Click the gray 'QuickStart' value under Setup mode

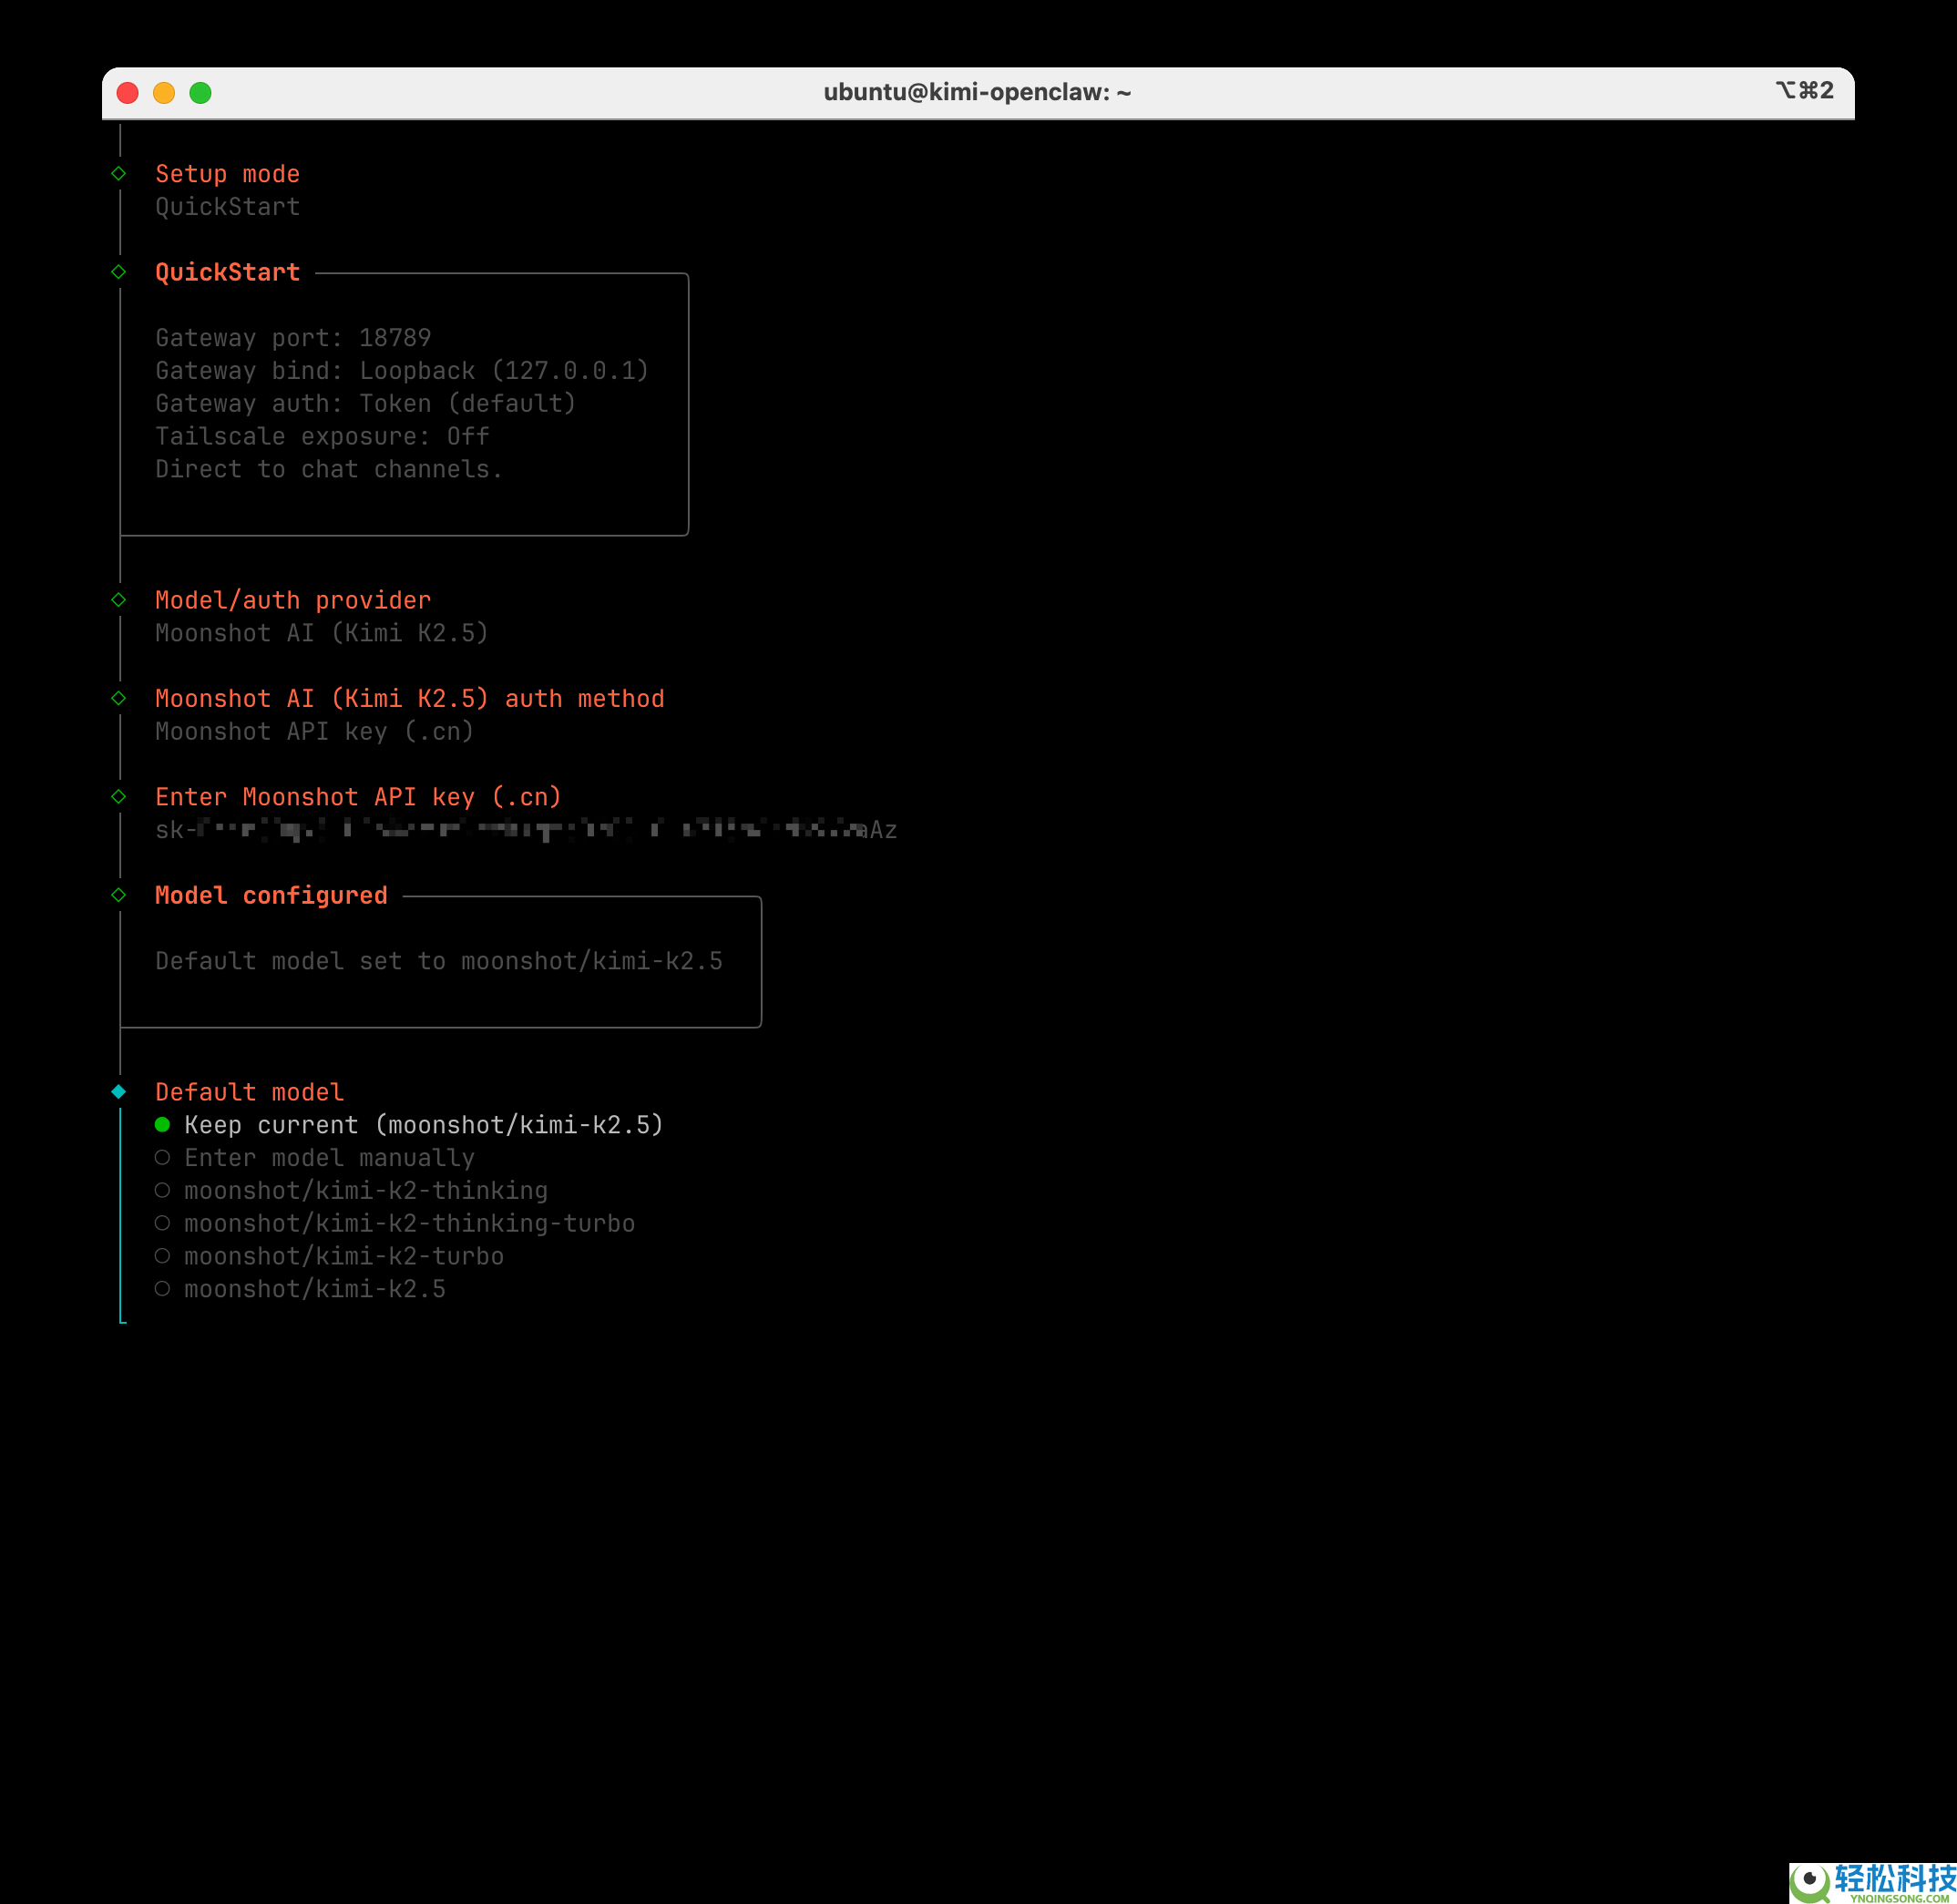pos(227,207)
